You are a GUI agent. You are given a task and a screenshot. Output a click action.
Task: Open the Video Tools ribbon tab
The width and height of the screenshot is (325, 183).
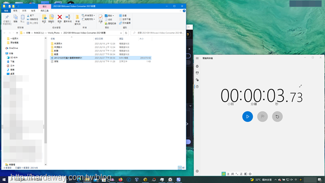point(44,11)
